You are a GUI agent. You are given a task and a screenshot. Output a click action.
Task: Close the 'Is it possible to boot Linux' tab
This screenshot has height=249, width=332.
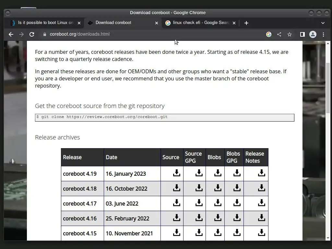coord(79,23)
